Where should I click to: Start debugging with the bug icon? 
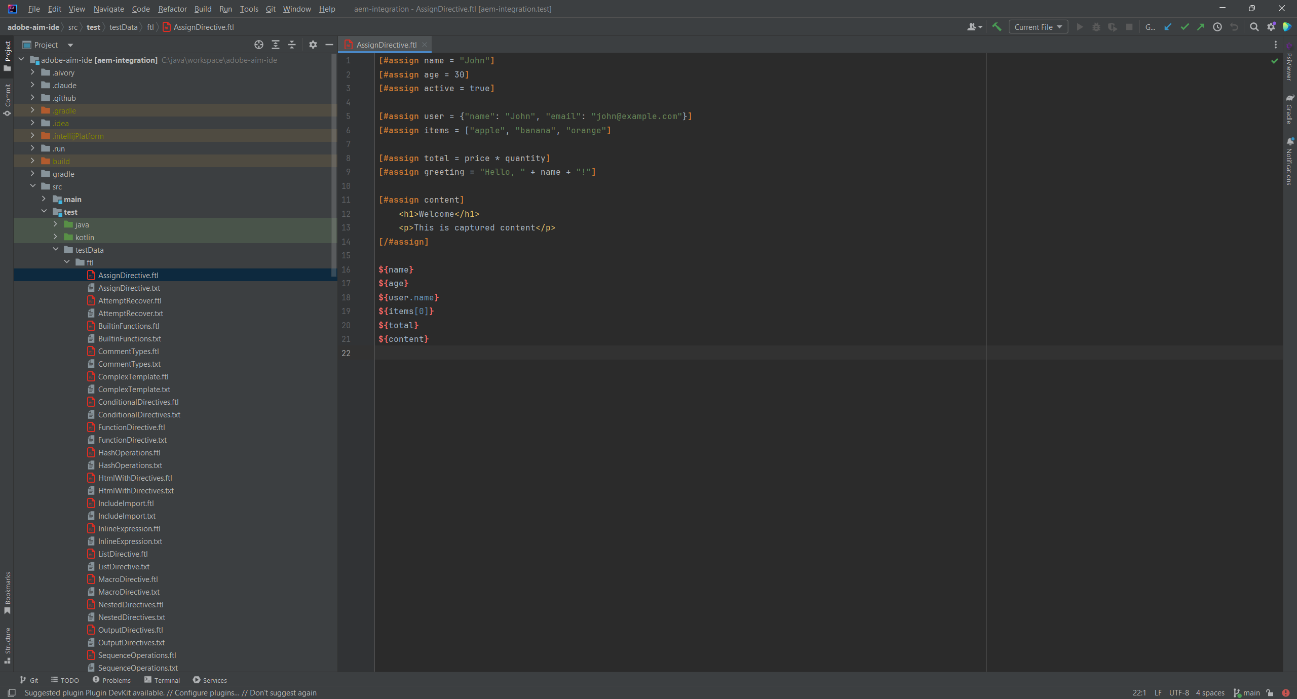pos(1096,27)
